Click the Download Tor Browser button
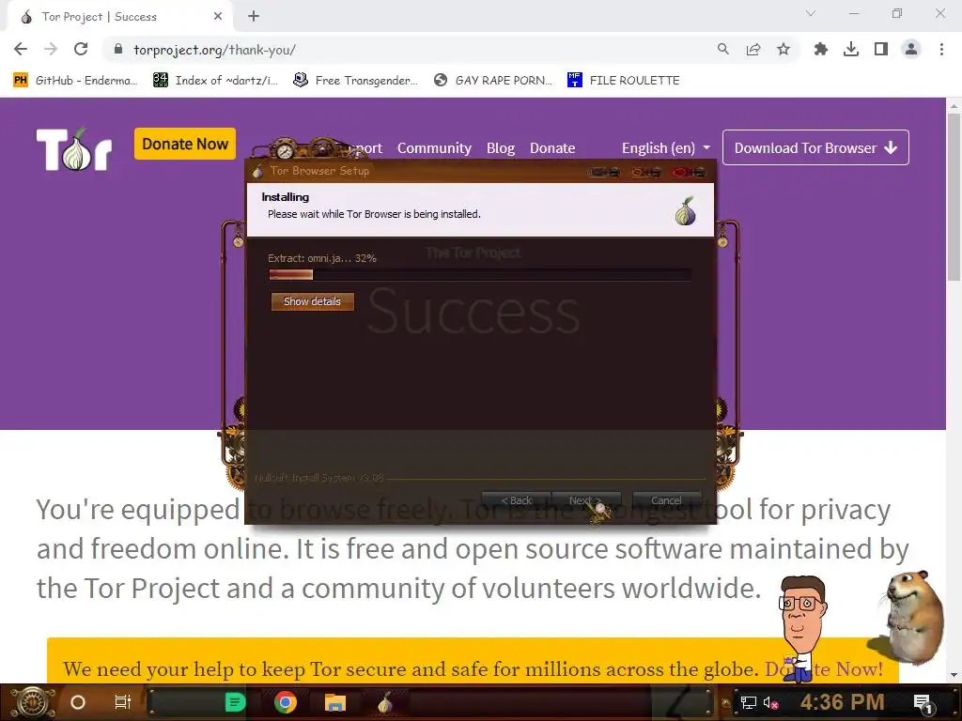 [815, 147]
